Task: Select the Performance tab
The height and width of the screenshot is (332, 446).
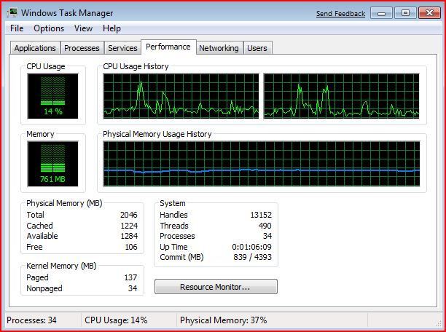Action: 168,47
